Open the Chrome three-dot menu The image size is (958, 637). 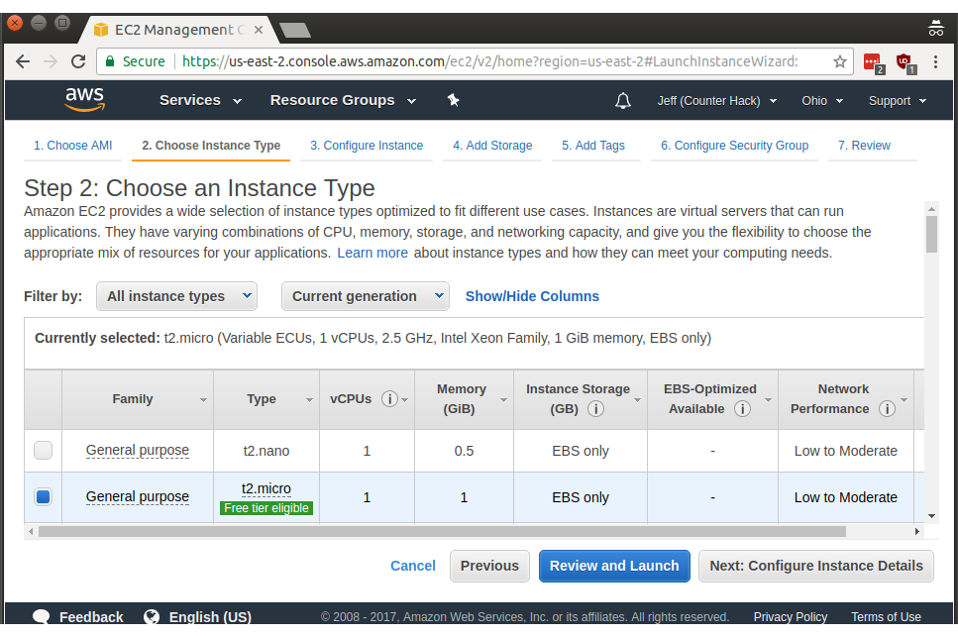pyautogui.click(x=935, y=61)
